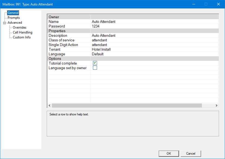Screen dimensions: 225x159
Task: Collapse the Advanced tree node
Action: point(4,23)
